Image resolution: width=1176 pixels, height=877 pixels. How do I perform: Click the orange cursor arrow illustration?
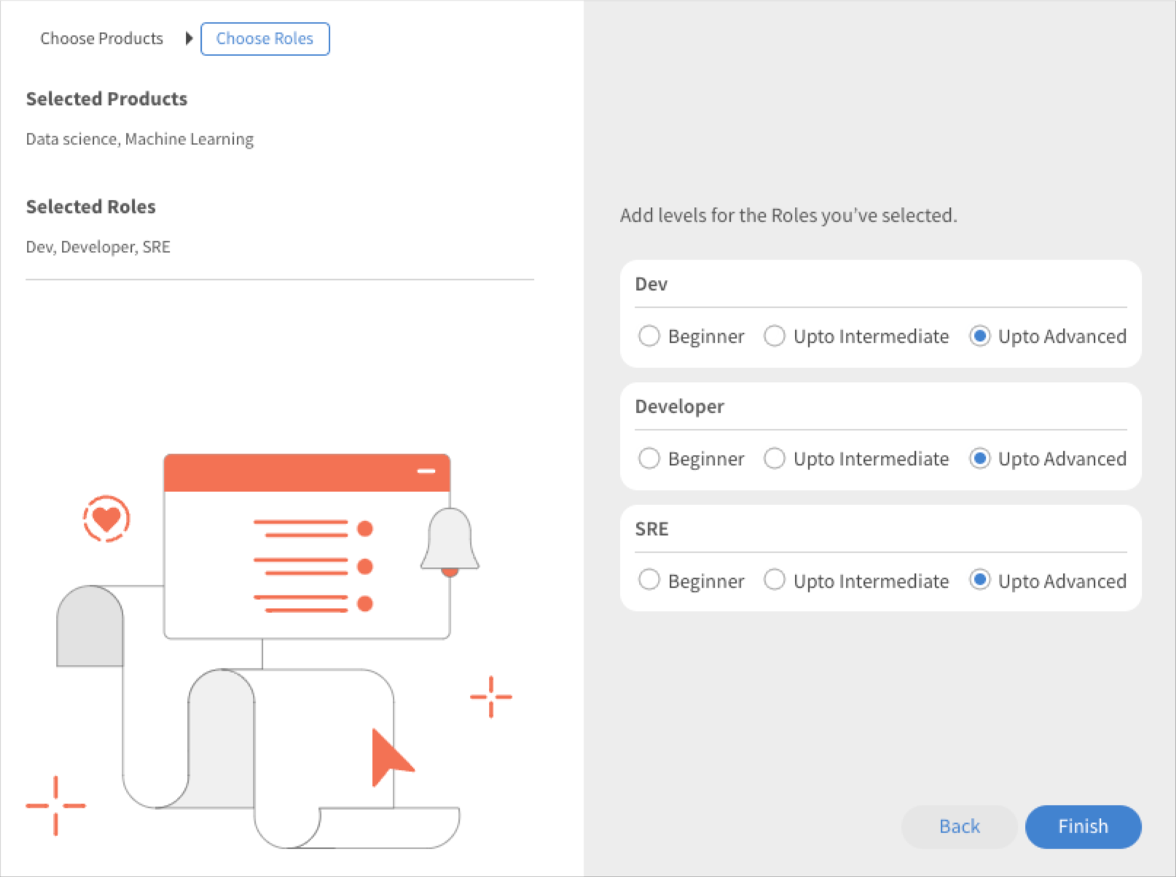click(388, 758)
